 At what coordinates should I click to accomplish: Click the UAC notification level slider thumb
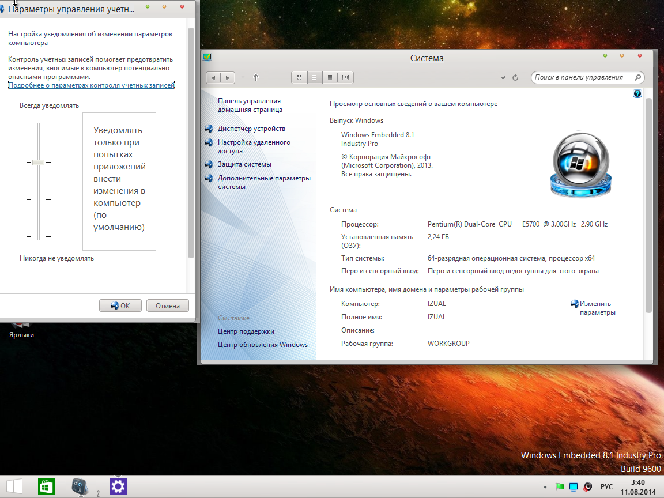(x=38, y=162)
